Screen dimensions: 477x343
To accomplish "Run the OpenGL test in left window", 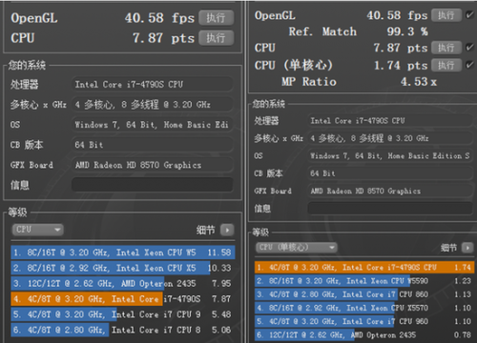I will 217,17.
